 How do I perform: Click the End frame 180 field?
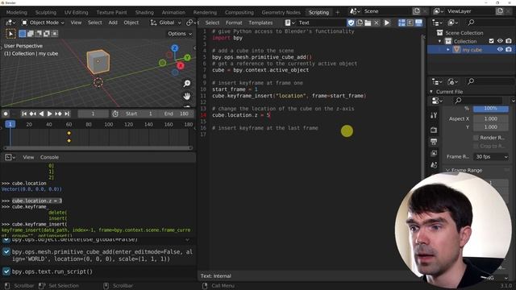(x=177, y=114)
